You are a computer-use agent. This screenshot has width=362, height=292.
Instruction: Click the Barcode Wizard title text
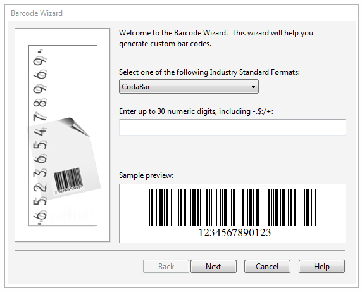37,13
